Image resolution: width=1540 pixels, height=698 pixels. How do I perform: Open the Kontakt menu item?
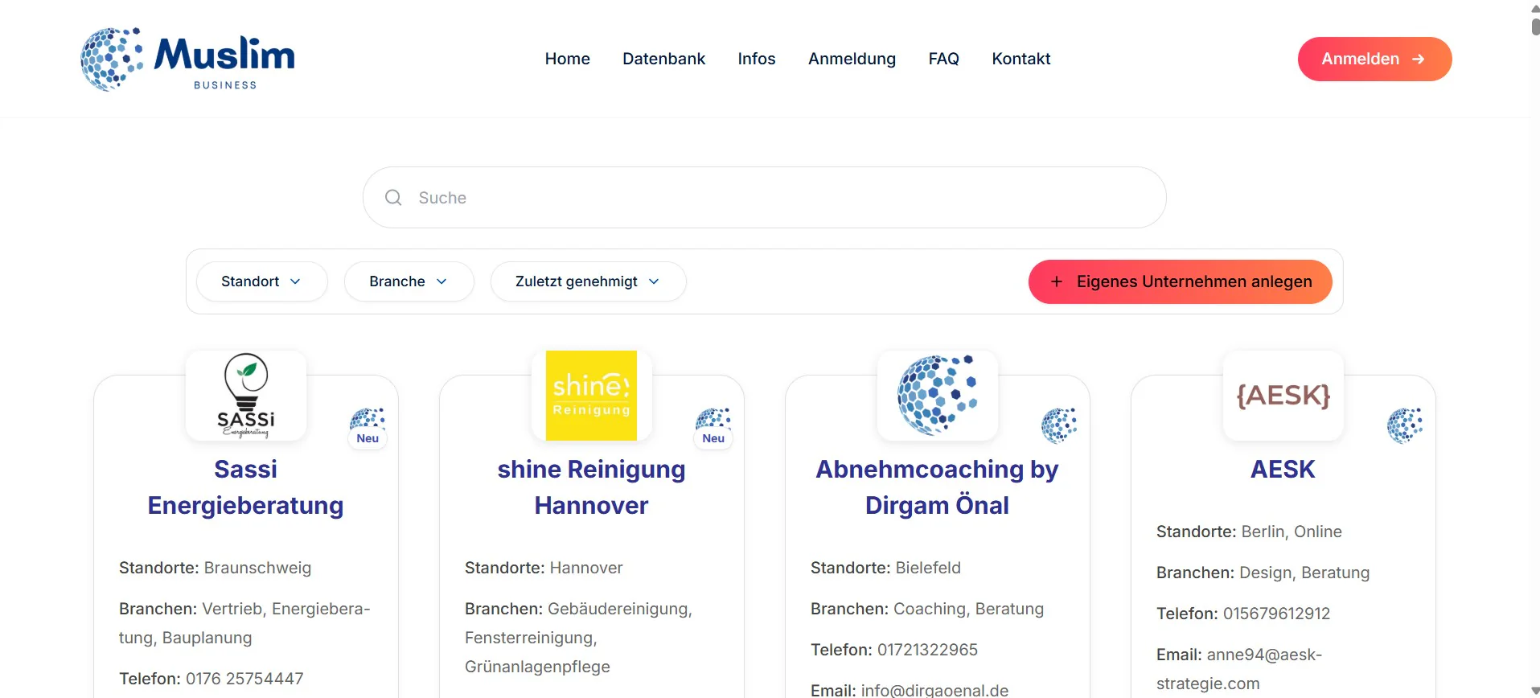(x=1021, y=59)
